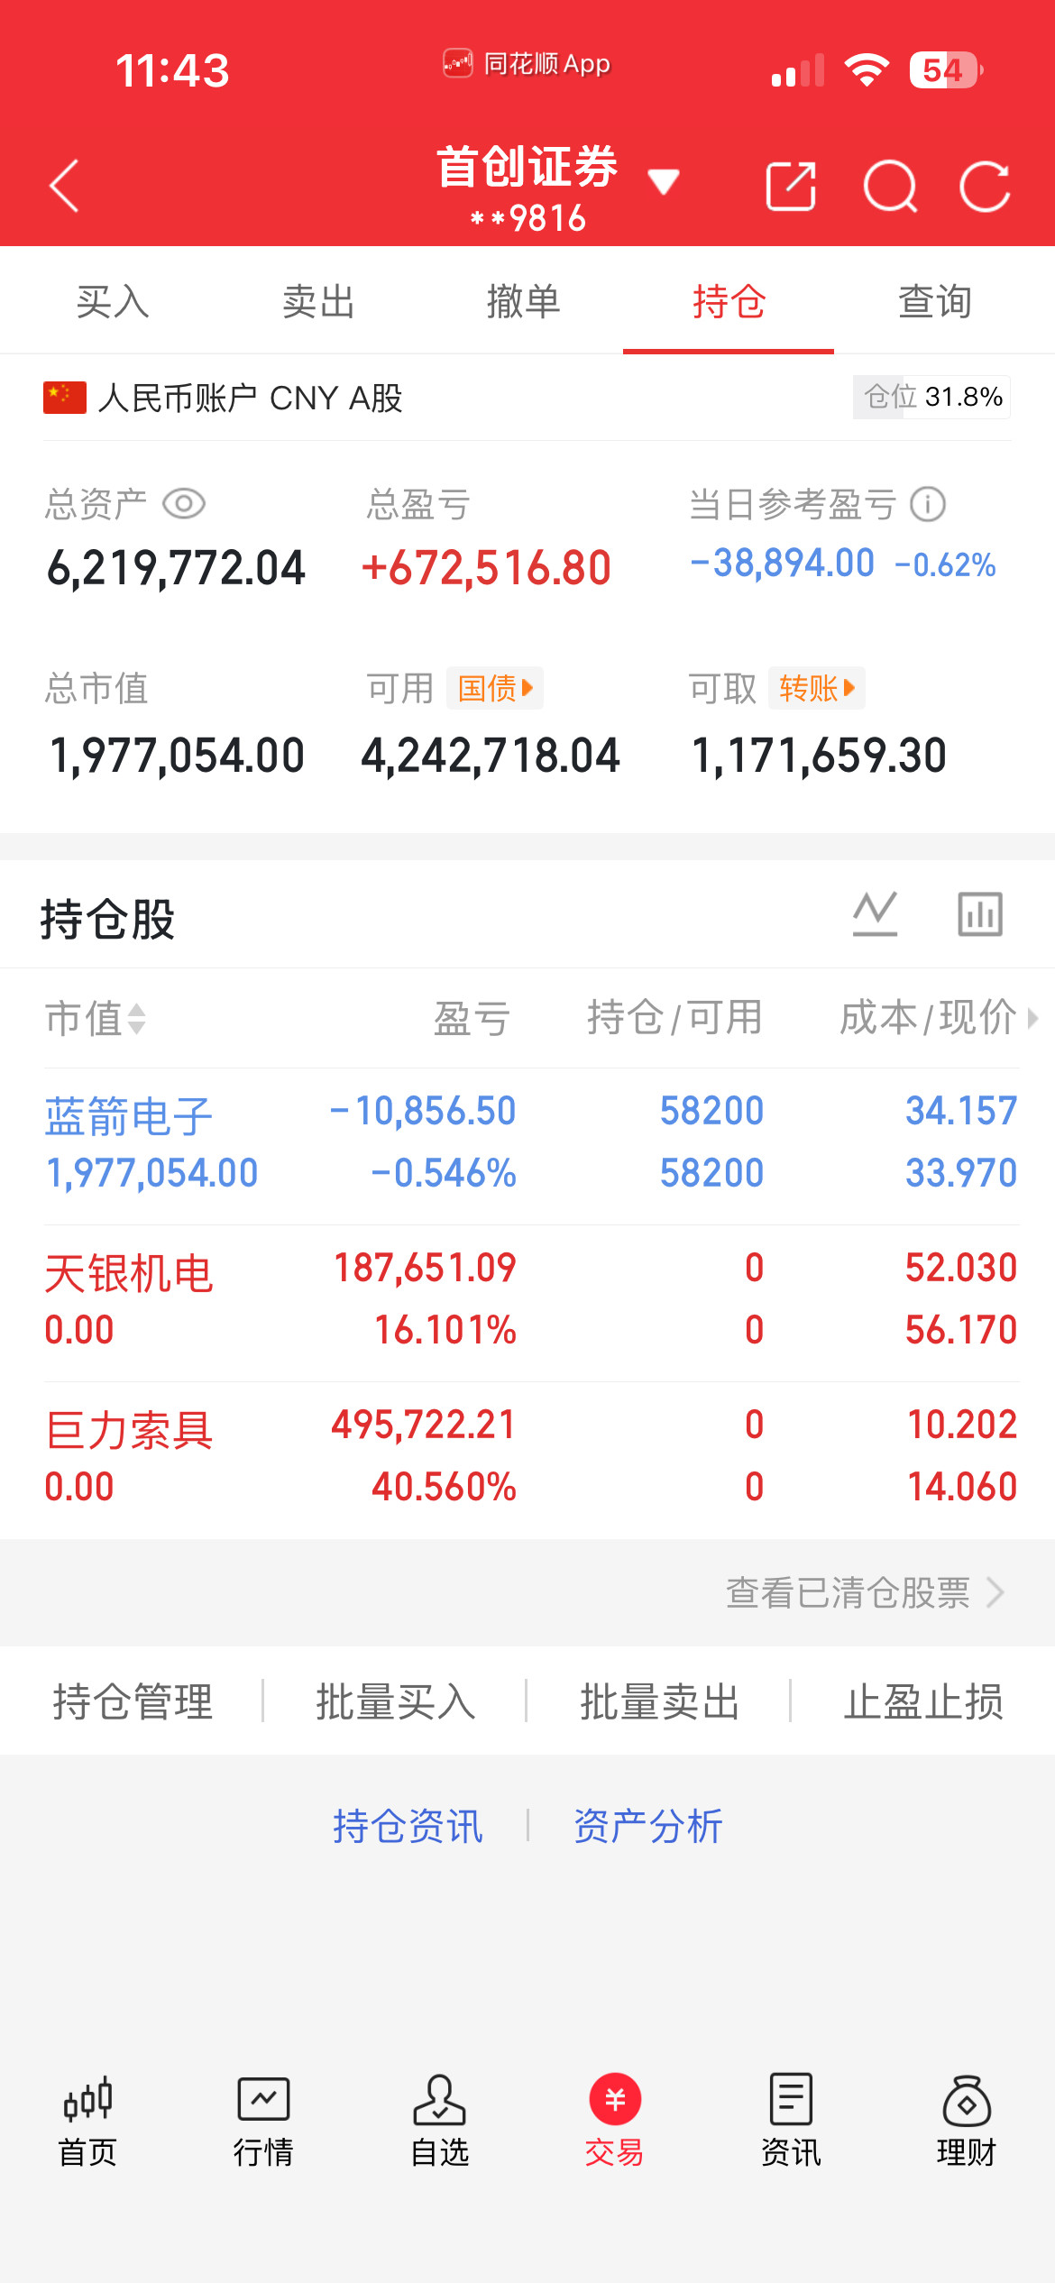The image size is (1055, 2283).
Task: Tap 蓝箭电子 loss value -10,856.50
Action: [x=423, y=1111]
